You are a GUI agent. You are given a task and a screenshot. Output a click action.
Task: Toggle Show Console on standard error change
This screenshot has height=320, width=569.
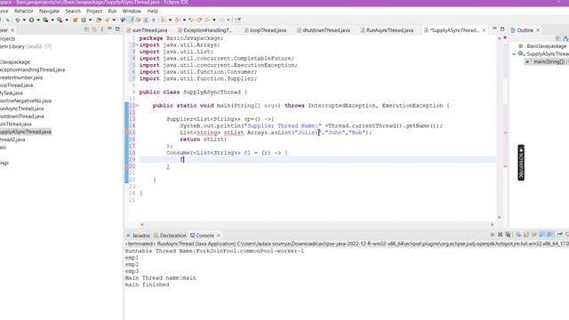pyautogui.click(x=550, y=235)
